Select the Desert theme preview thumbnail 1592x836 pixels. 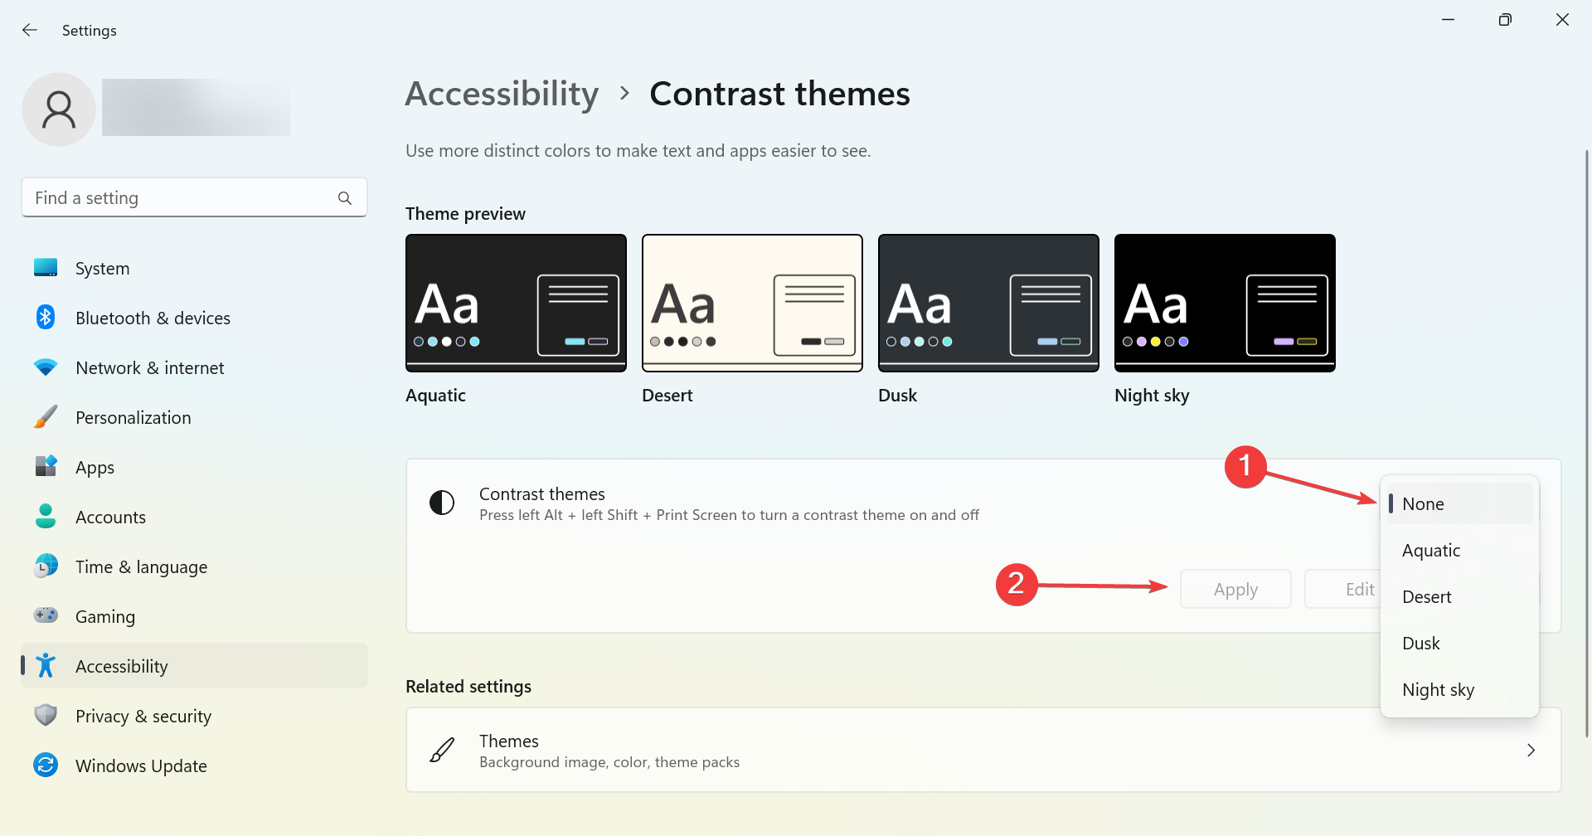point(752,303)
